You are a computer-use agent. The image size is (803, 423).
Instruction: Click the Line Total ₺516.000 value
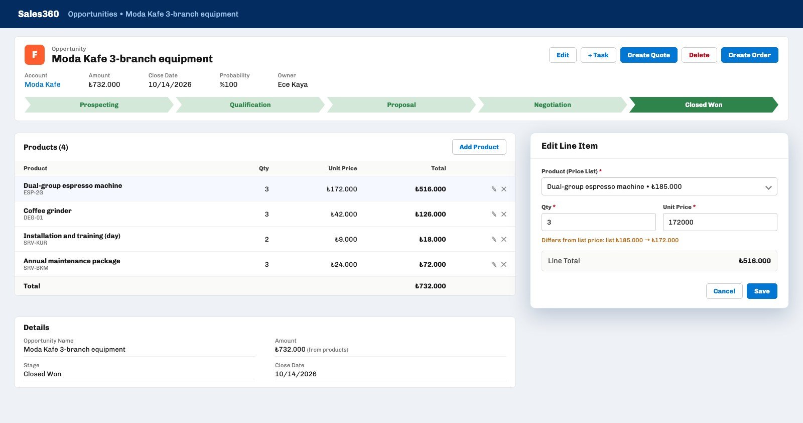[755, 261]
